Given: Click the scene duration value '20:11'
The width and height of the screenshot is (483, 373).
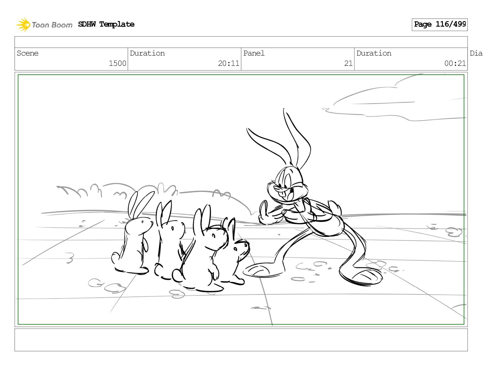Looking at the screenshot, I should click(229, 63).
